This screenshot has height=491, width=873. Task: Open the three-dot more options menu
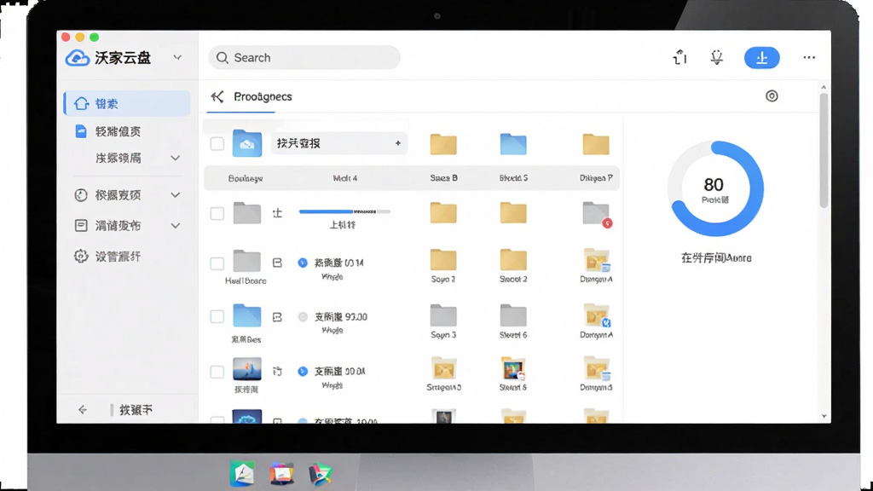pos(809,57)
